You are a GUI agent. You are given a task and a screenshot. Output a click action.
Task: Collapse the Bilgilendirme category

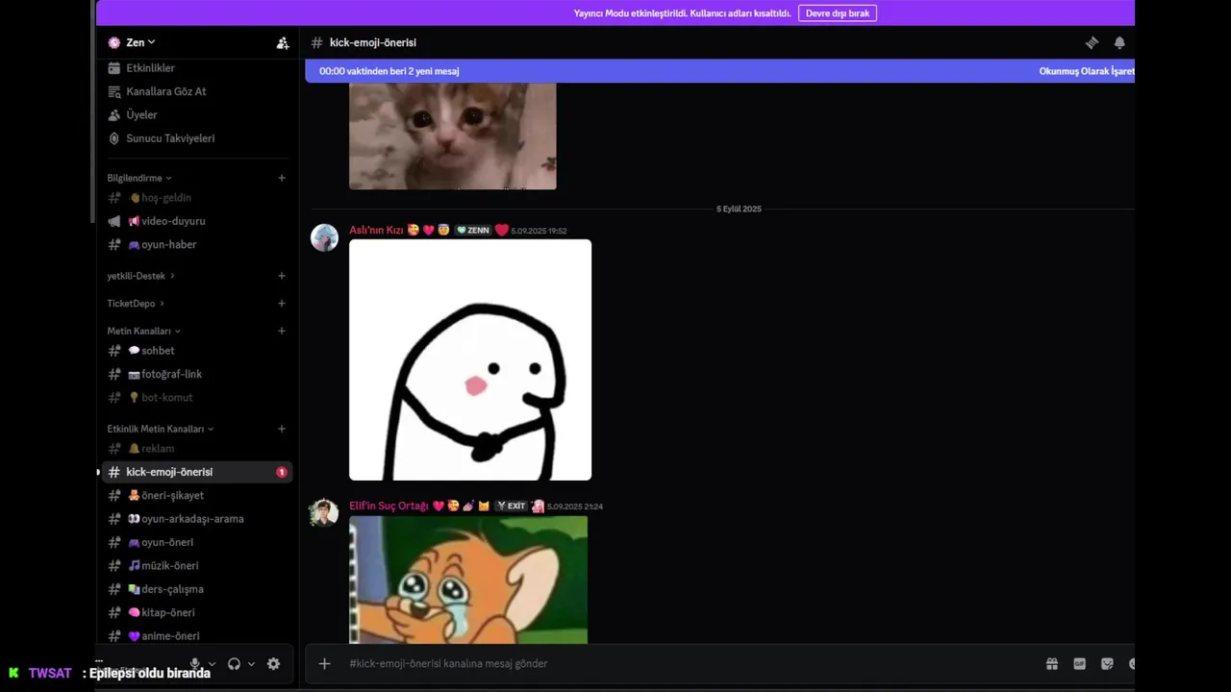coord(139,178)
